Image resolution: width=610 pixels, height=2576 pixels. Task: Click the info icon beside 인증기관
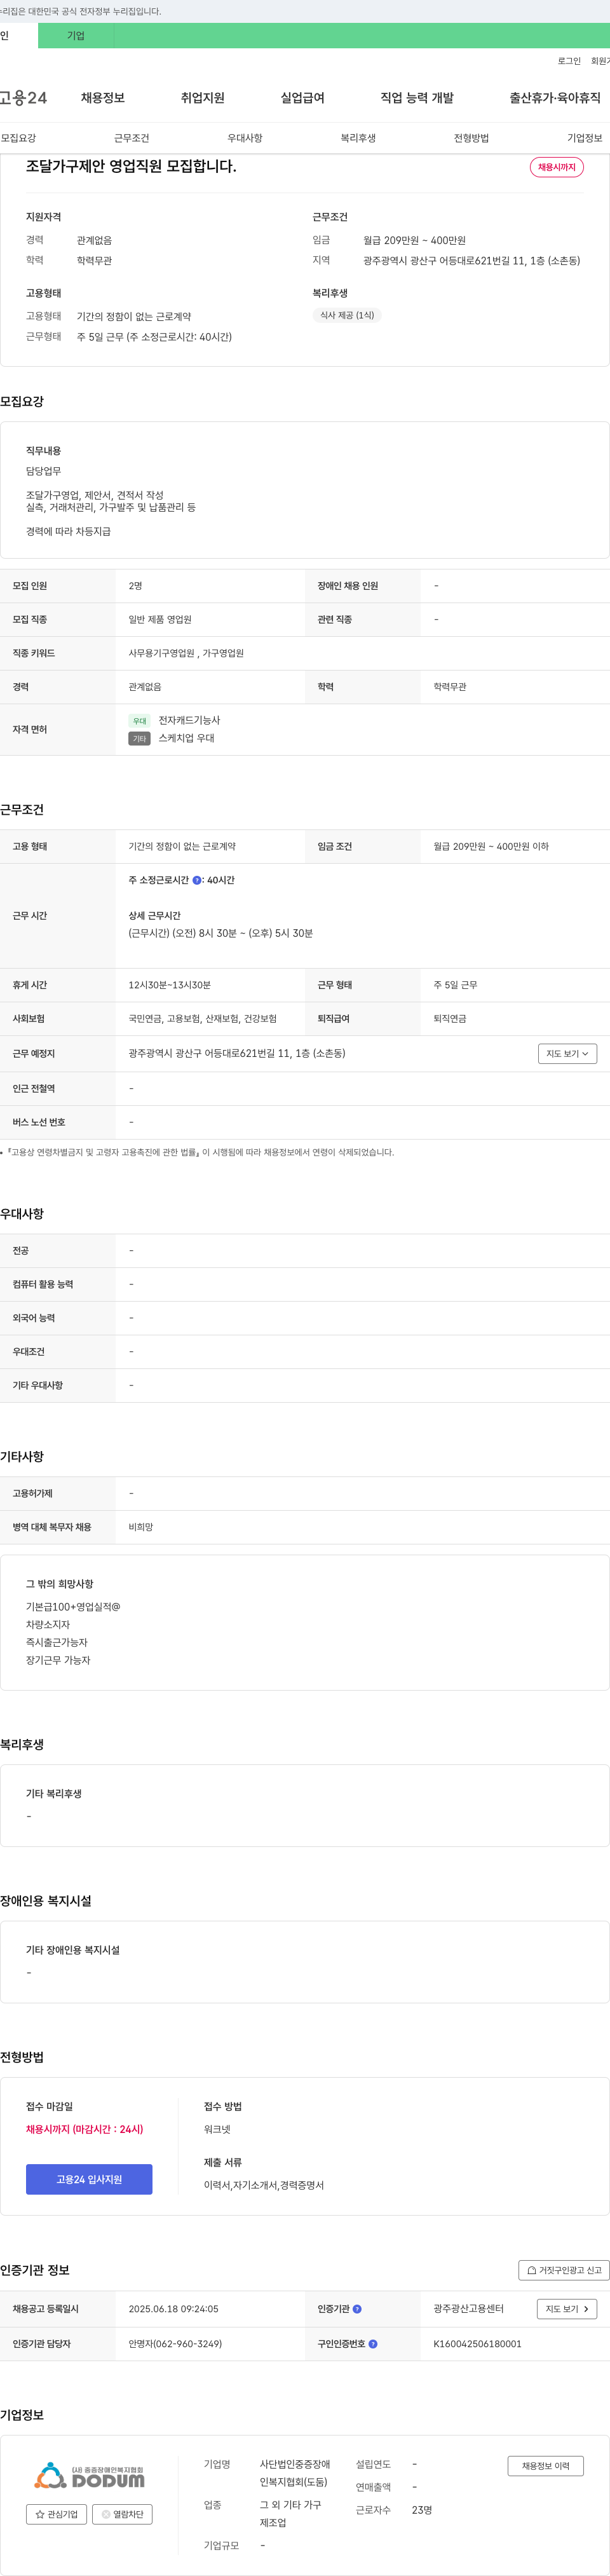pyautogui.click(x=357, y=2309)
